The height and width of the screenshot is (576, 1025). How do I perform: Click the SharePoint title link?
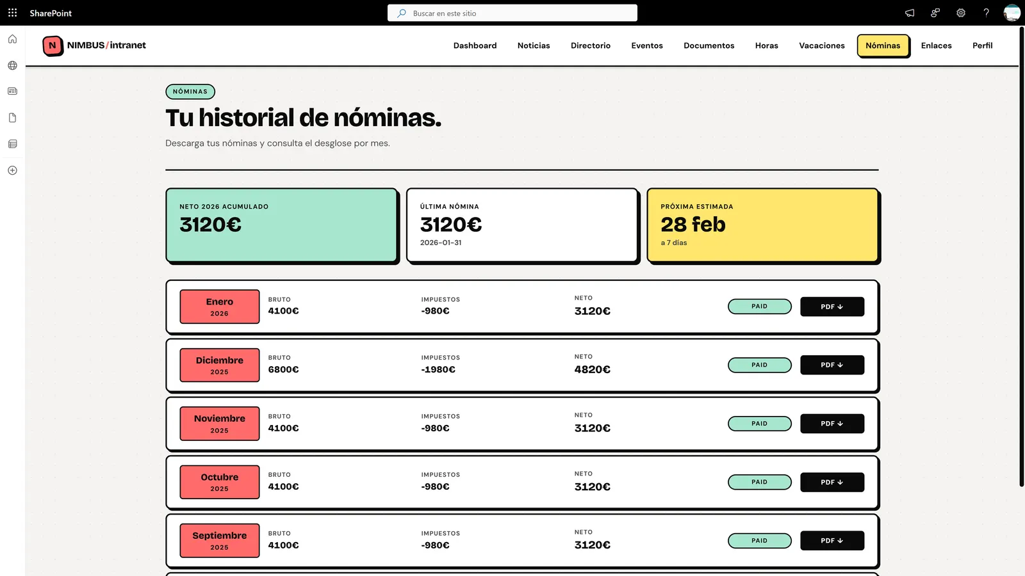pos(51,13)
